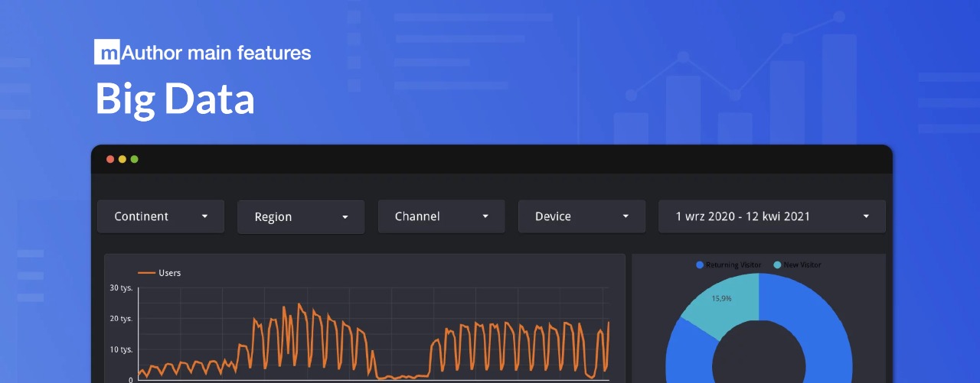
Task: Open the date range 1 wrz 2020 - 12 kwi 2021
Action: (x=772, y=216)
